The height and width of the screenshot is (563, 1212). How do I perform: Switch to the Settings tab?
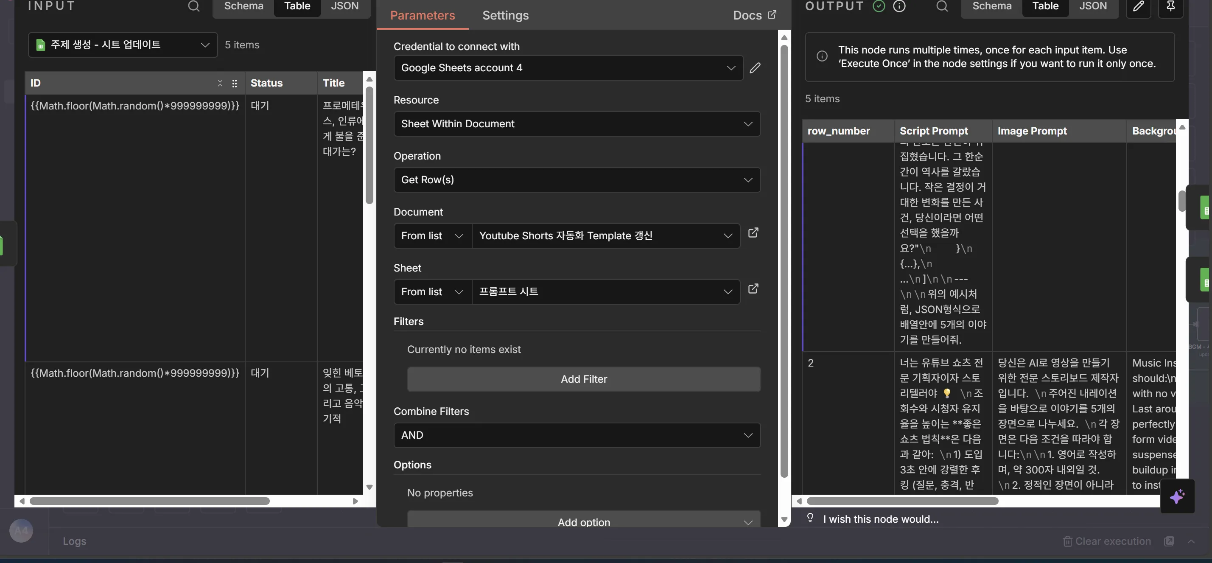[505, 16]
